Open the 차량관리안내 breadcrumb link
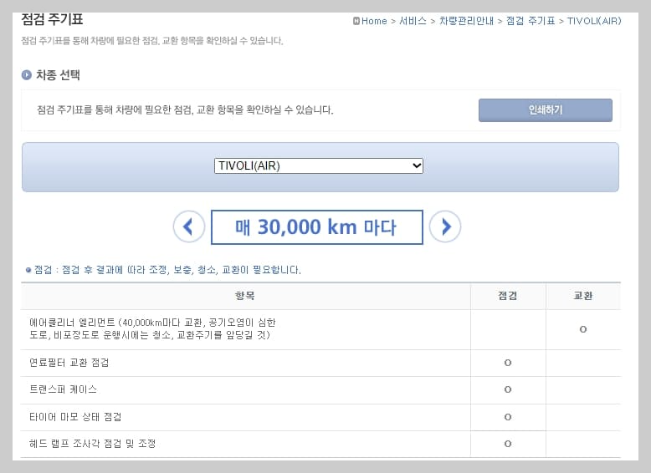The image size is (651, 473). (x=466, y=21)
